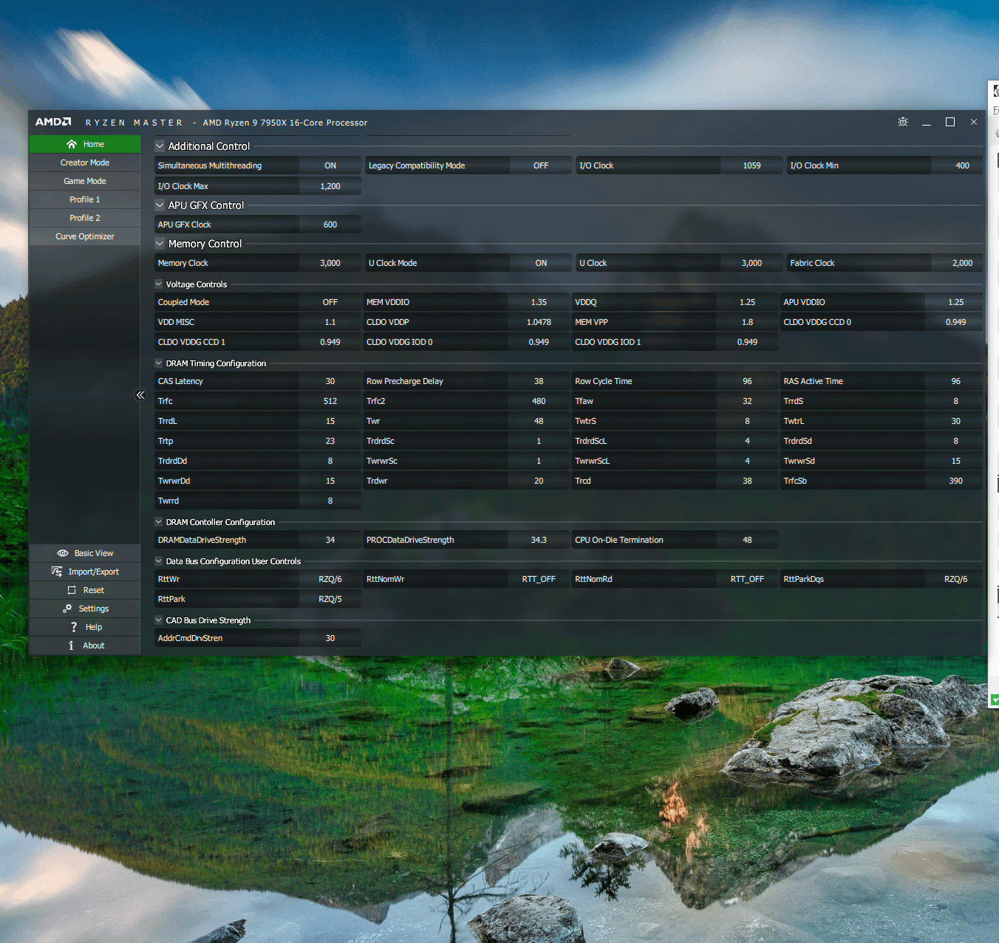Click the MEM VPP value 1.8
Image resolution: width=999 pixels, height=943 pixels.
(x=747, y=322)
